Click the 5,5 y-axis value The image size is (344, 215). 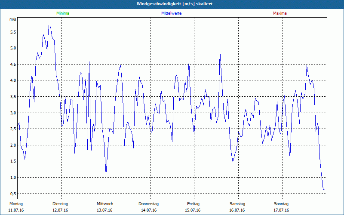(x=13, y=32)
